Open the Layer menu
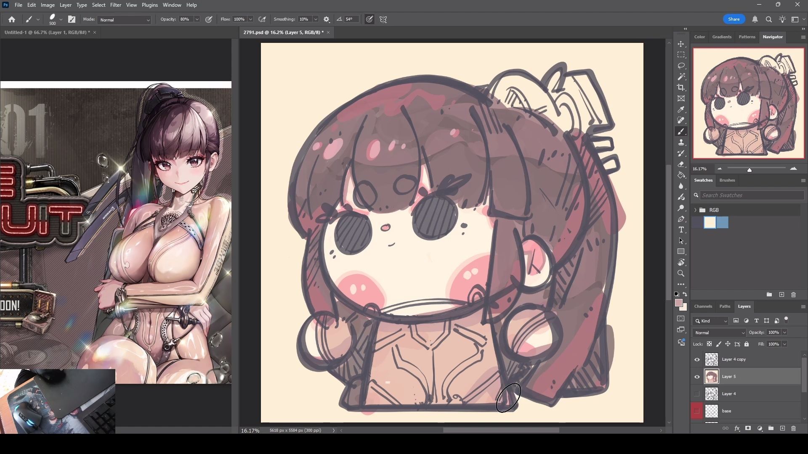 [x=65, y=5]
